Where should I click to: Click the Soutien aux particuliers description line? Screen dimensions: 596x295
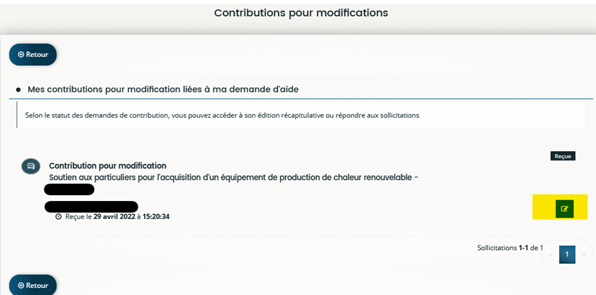pyautogui.click(x=234, y=178)
